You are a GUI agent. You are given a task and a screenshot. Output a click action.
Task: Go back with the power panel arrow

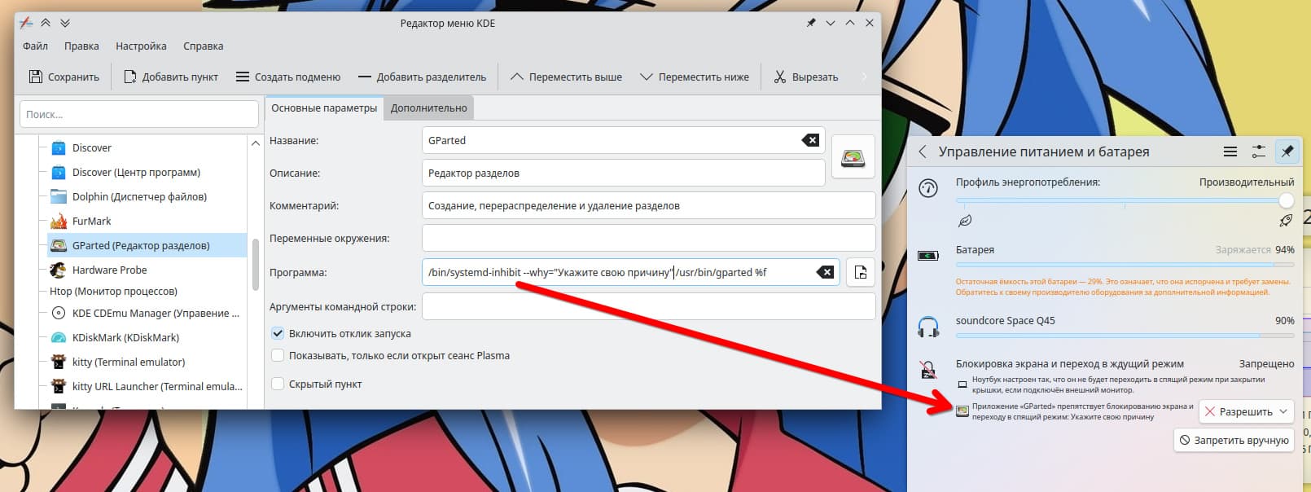tap(923, 152)
